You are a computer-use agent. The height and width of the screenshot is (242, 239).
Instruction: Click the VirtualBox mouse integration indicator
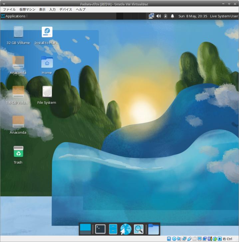tap(215, 239)
